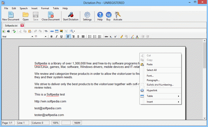Viewport: 208px width, 127px height.
Task: Toggle Italic formatting
Action: [57, 37]
